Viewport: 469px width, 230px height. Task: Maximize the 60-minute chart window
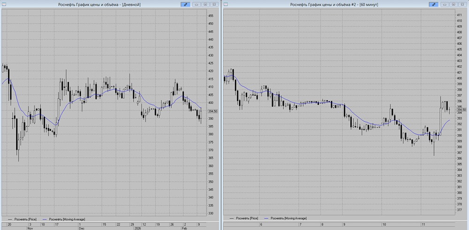click(x=454, y=4)
